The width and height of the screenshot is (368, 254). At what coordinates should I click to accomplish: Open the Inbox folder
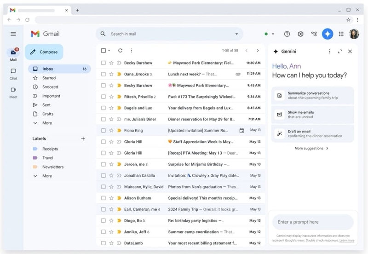coord(60,69)
